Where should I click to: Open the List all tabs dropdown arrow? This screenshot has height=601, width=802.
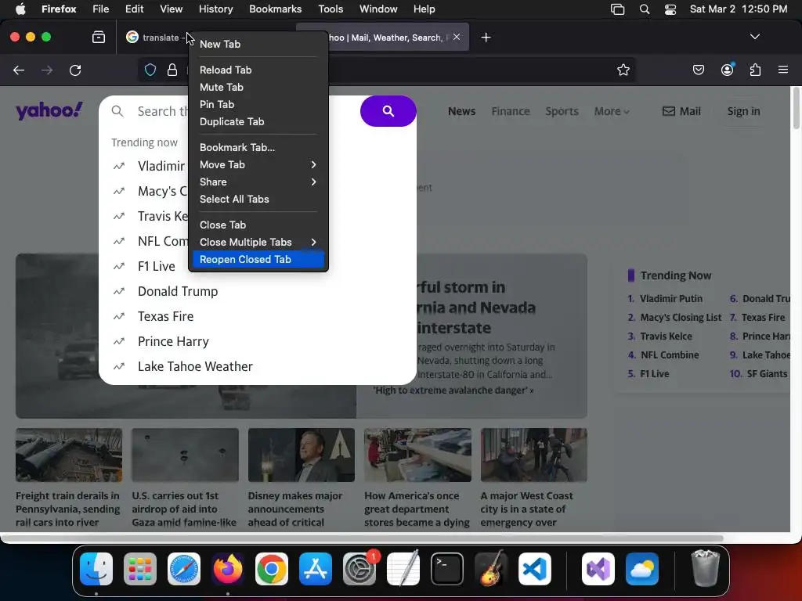coord(754,37)
